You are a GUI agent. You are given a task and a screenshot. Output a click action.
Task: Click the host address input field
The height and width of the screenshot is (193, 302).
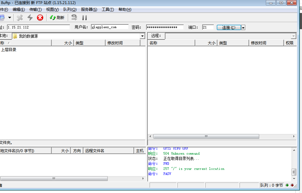pos(39,27)
